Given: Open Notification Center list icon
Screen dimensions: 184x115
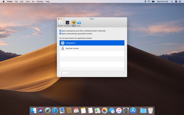Looking at the screenshot, I should pyautogui.click(x=180, y=1).
